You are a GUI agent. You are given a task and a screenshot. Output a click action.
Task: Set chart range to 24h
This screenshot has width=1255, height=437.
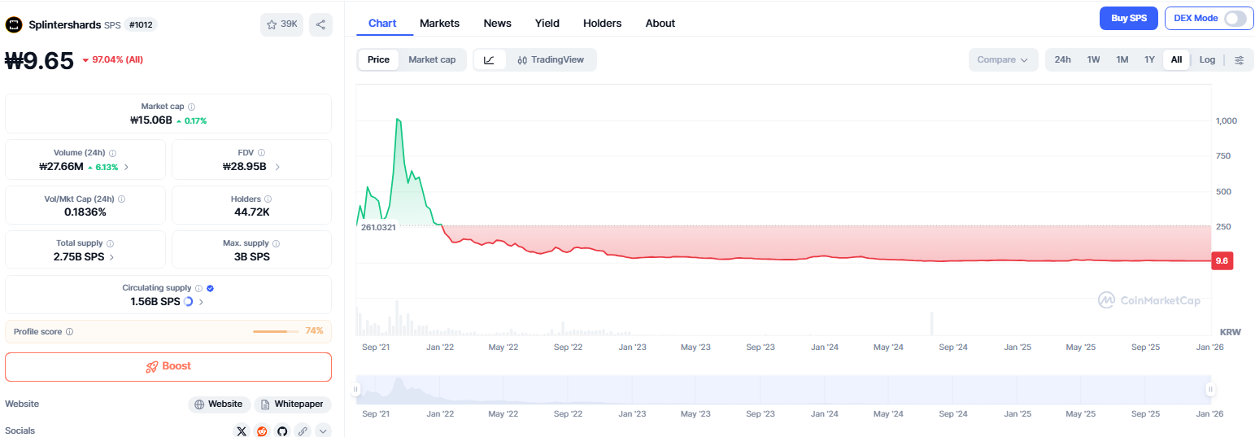1062,59
